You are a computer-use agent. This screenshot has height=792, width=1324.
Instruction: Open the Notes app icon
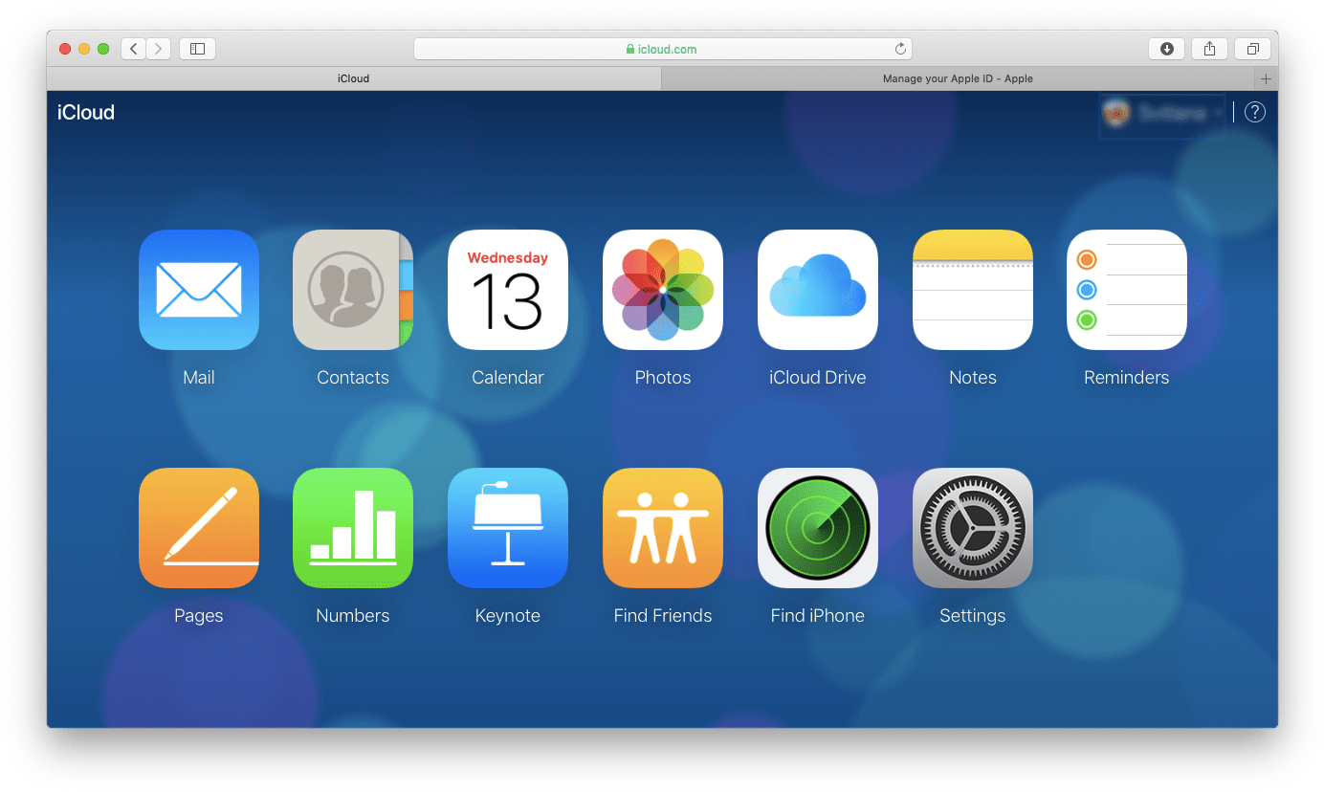(973, 290)
